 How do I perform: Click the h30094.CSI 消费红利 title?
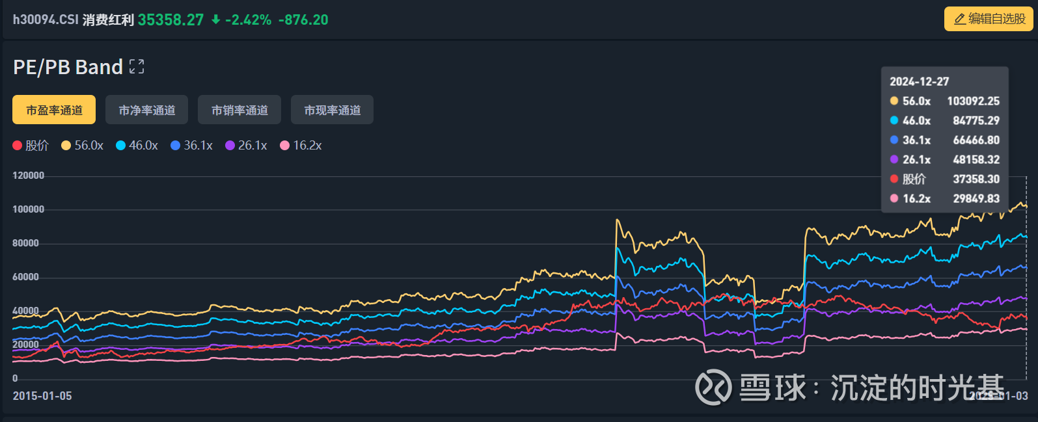[x=73, y=20]
